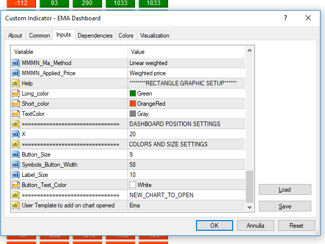Click the MMMN_Ma_Method variable type icon

point(16,63)
